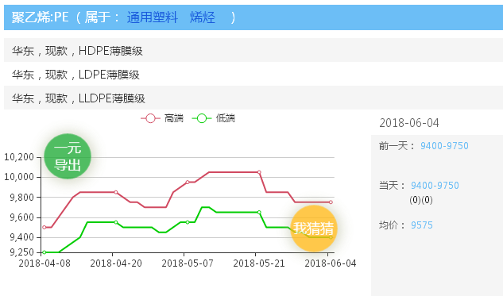Open the 通用塑料 category link
503x296 pixels.
point(152,17)
